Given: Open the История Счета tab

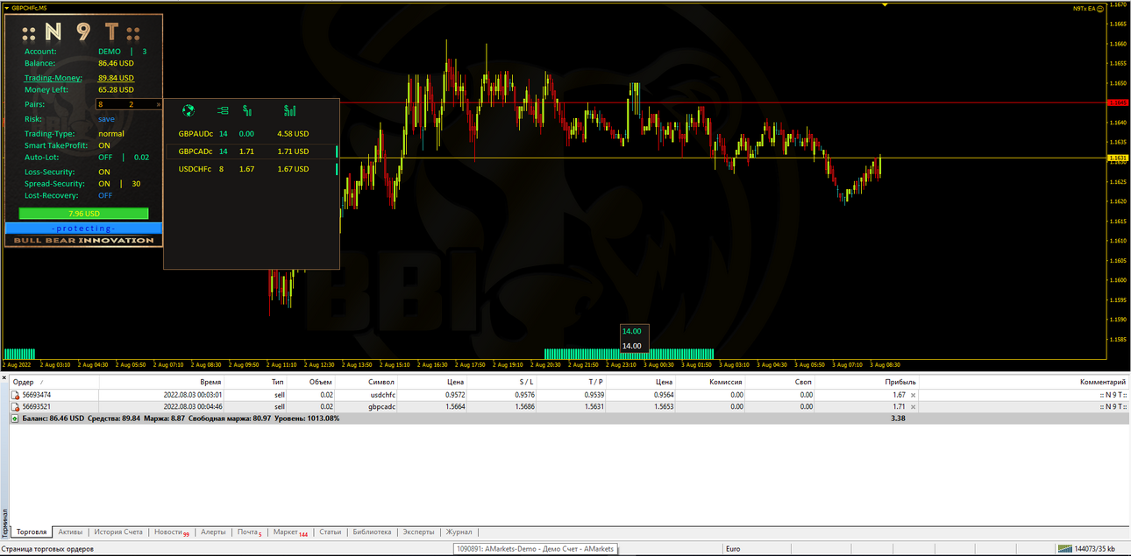Looking at the screenshot, I should 118,531.
